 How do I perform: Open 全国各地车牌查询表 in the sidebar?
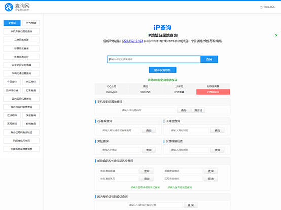(21, 149)
